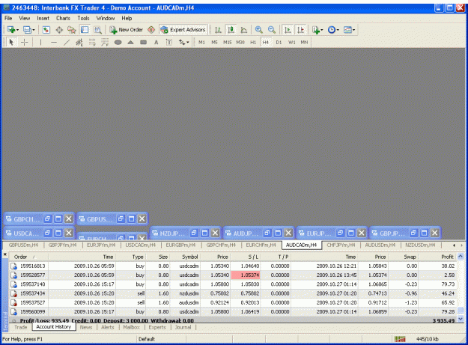Switch to the GBPUSDm,H4 chart tab
Image resolution: width=468 pixels, height=345 pixels.
point(23,245)
